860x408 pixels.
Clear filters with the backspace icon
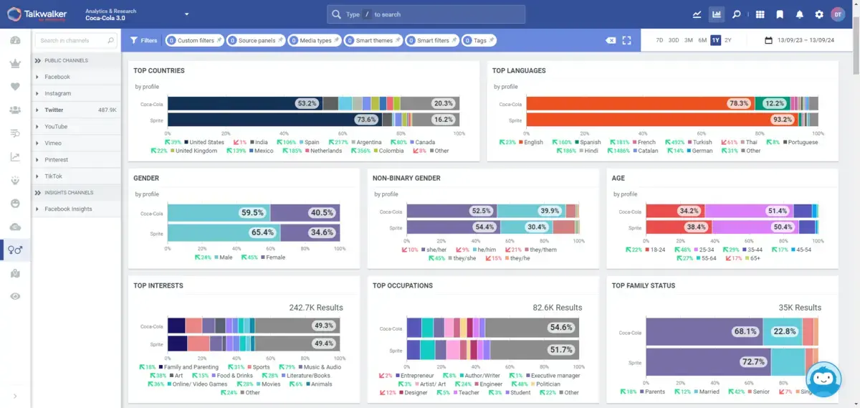(x=611, y=41)
